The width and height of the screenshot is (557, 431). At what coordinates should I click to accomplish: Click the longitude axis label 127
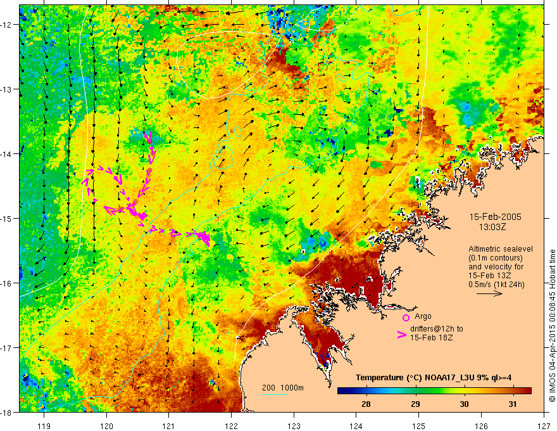tap(544, 426)
